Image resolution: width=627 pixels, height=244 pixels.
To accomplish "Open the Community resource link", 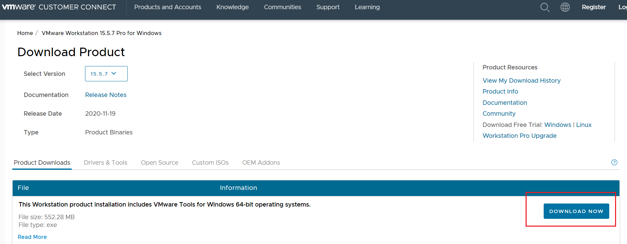I will click(499, 114).
